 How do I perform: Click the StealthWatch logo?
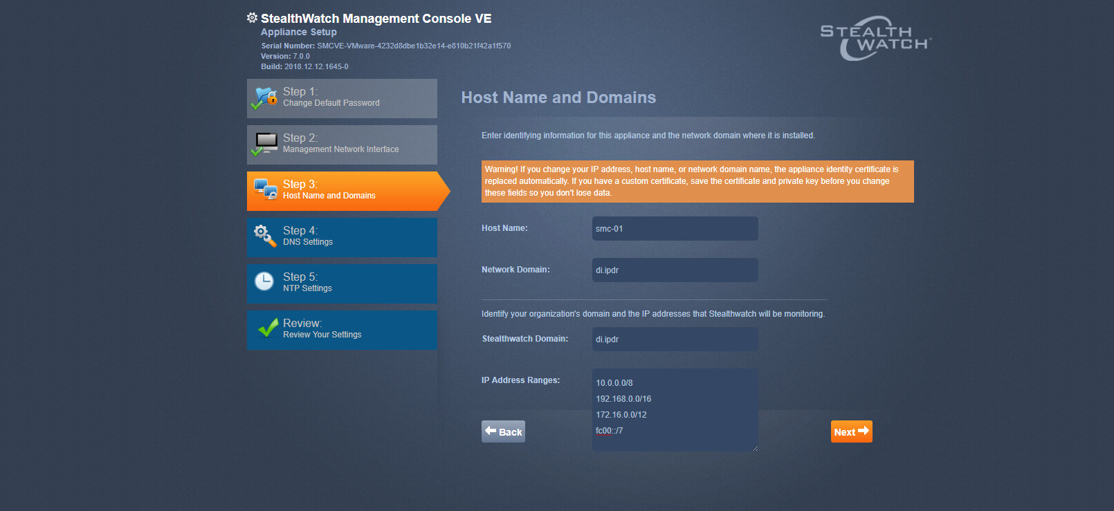click(875, 38)
